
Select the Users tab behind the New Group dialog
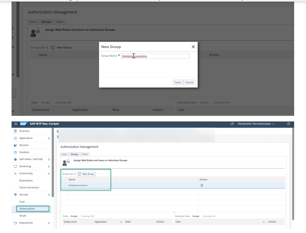coord(33,22)
